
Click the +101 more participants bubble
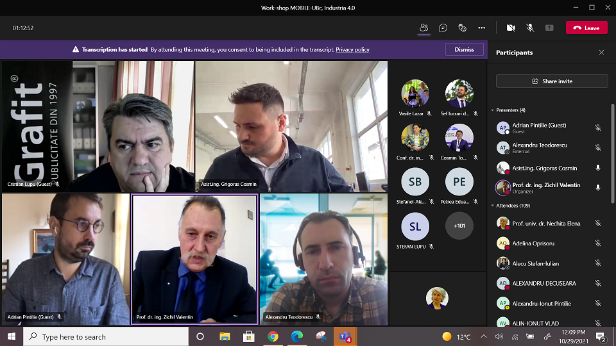pos(459,226)
